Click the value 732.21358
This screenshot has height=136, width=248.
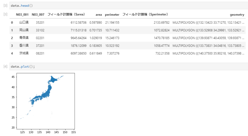pyautogui.click(x=162, y=54)
